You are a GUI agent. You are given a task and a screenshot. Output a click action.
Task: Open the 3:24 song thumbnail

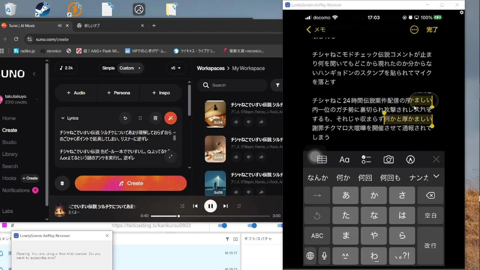(x=215, y=149)
